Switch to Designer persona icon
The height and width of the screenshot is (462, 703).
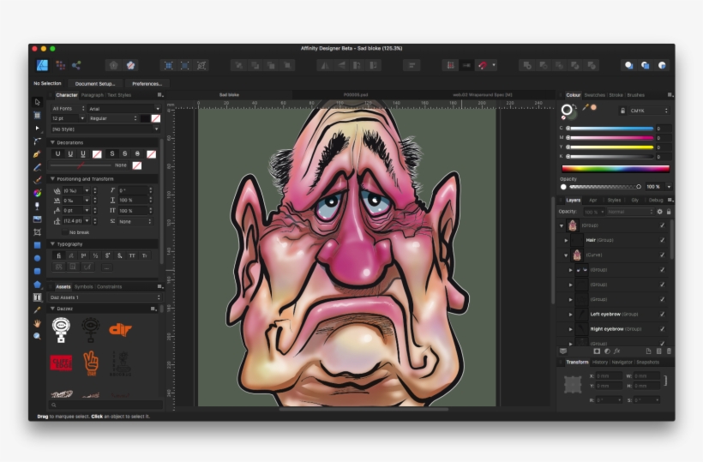pos(42,65)
